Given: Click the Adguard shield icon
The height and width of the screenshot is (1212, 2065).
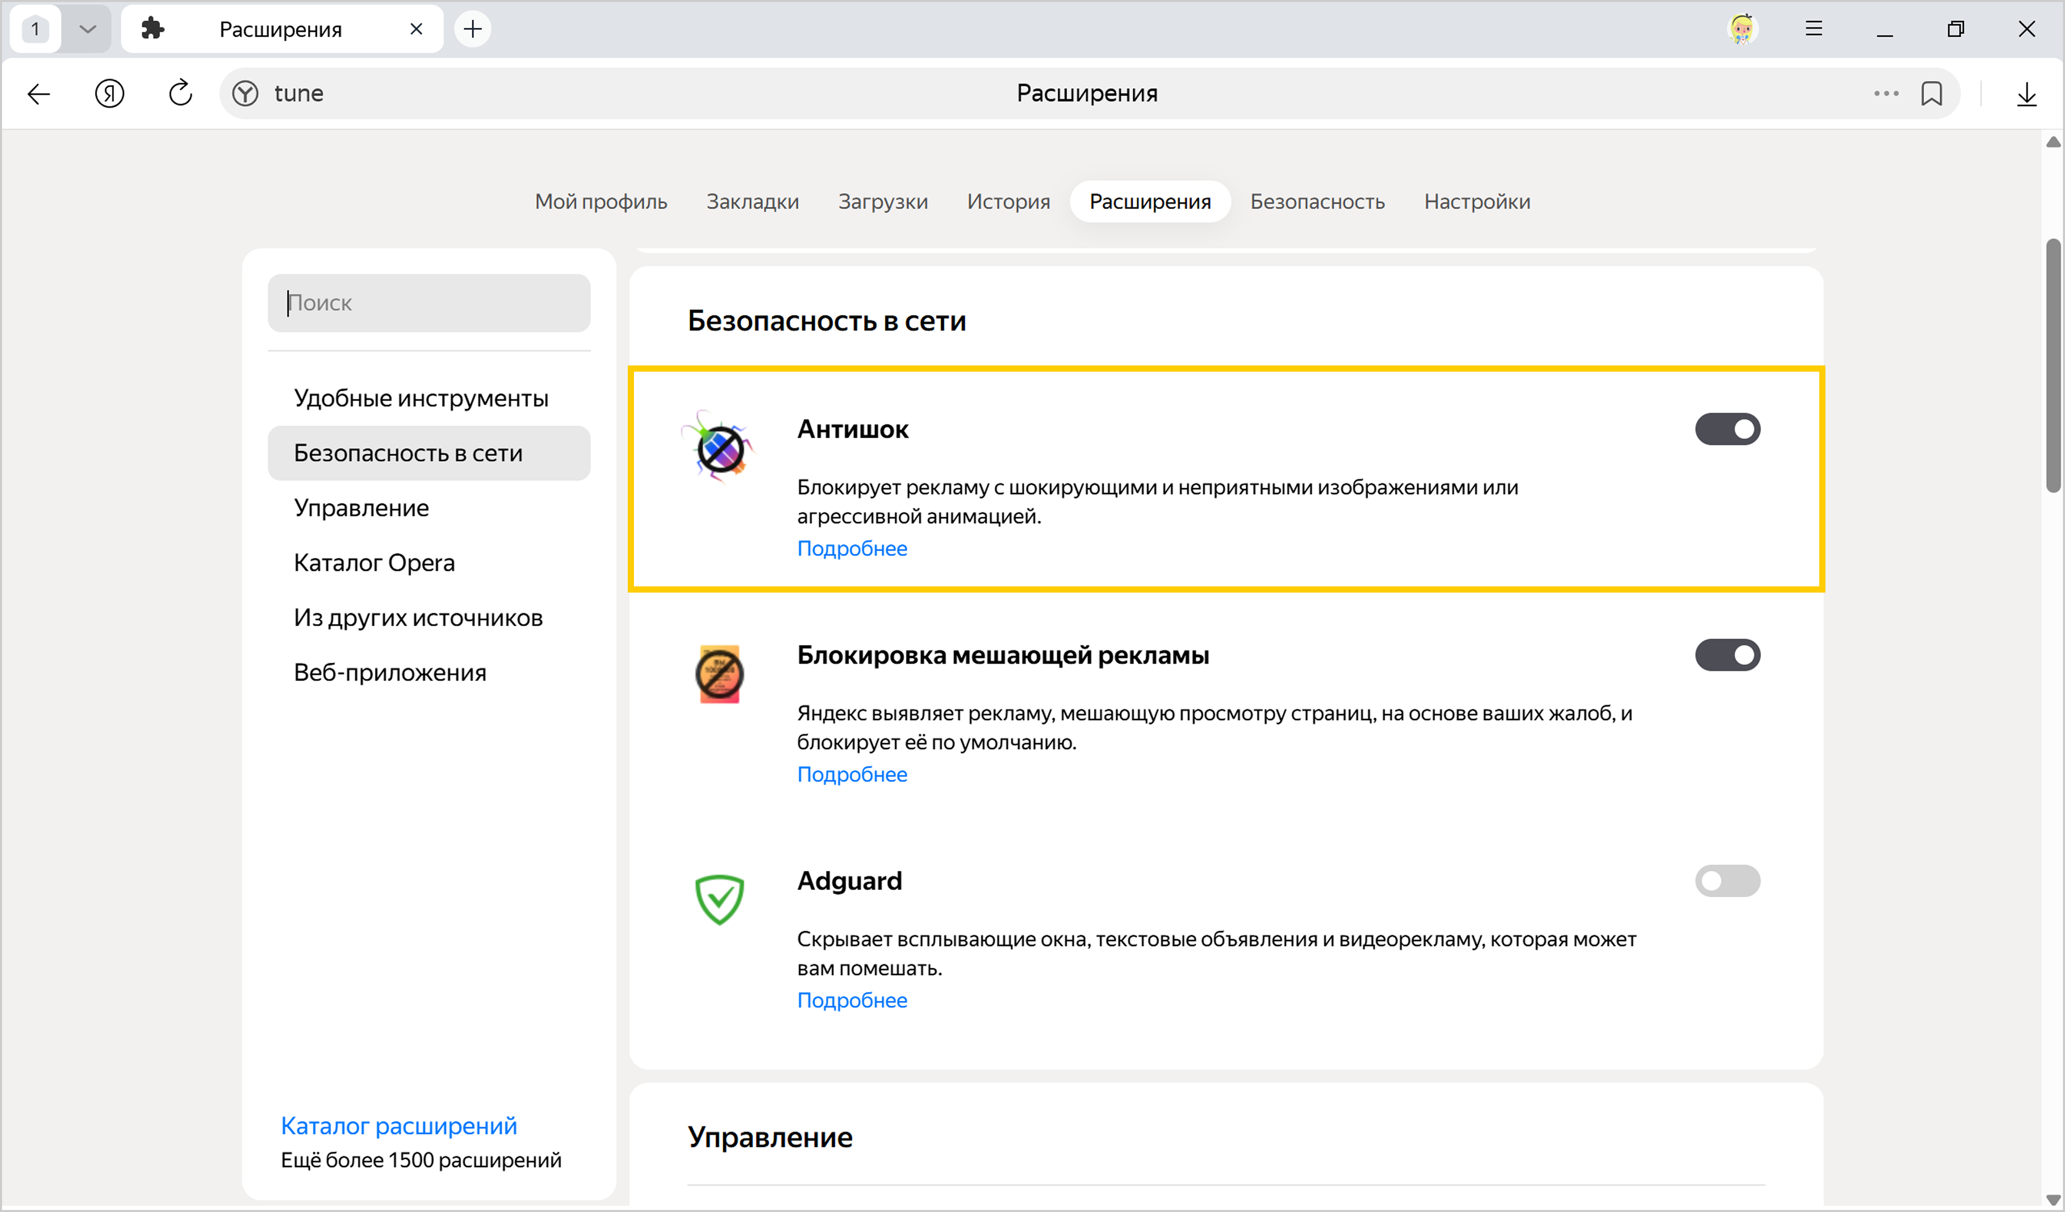Looking at the screenshot, I should point(719,899).
